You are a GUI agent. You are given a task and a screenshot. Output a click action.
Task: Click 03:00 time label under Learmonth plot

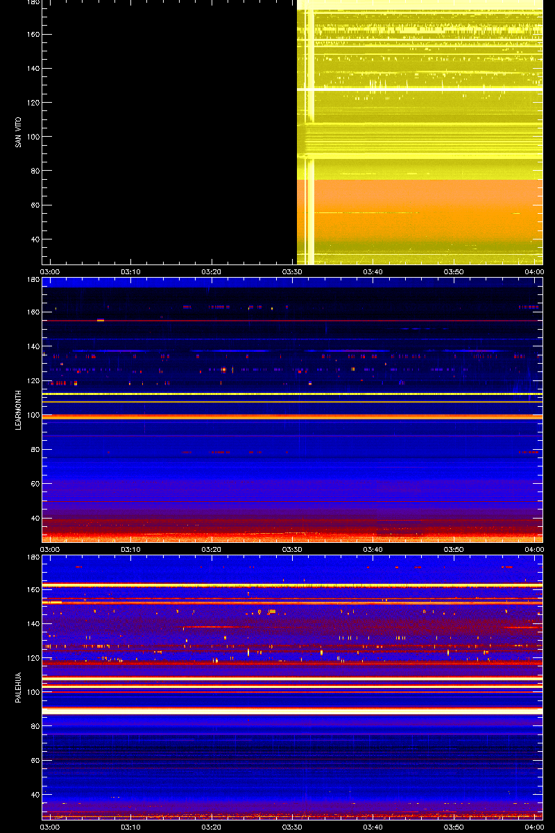(x=50, y=550)
